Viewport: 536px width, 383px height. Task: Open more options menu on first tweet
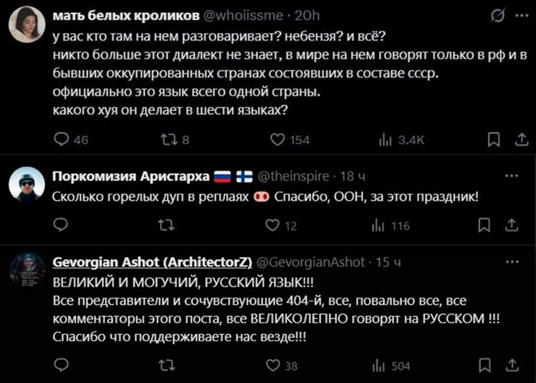521,15
